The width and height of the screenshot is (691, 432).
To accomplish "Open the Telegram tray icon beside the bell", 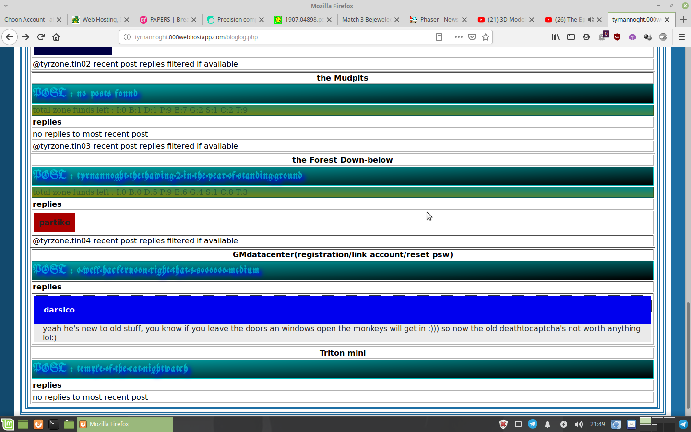I will [533, 424].
